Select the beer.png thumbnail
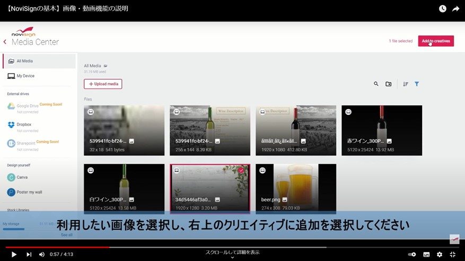The height and width of the screenshot is (261, 465). point(296,188)
